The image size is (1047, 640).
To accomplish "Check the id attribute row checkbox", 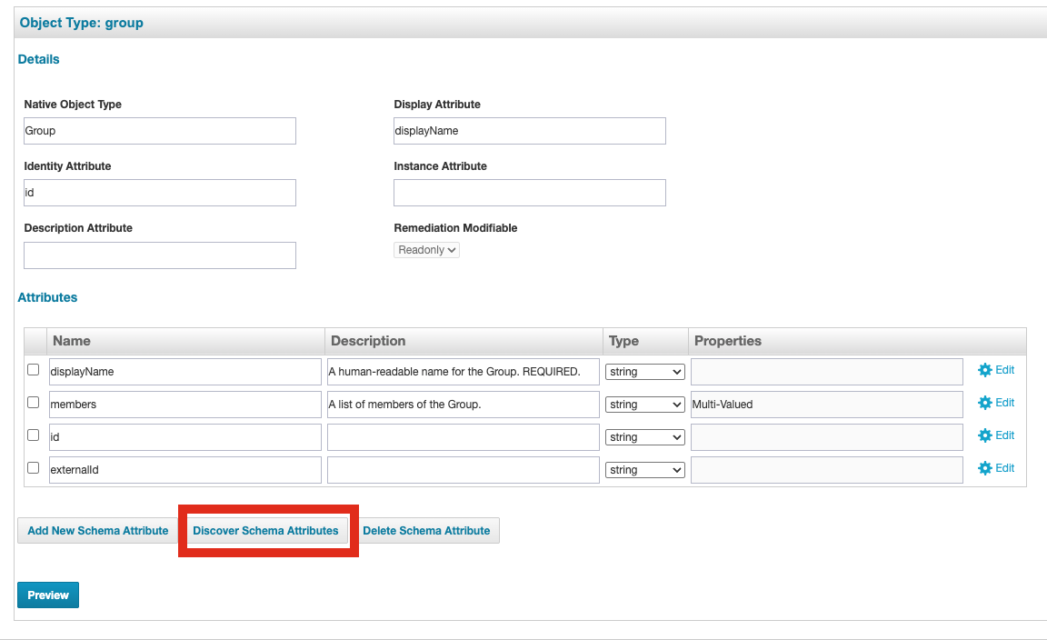I will click(33, 435).
